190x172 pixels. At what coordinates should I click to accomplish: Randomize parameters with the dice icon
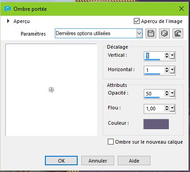pos(164,33)
